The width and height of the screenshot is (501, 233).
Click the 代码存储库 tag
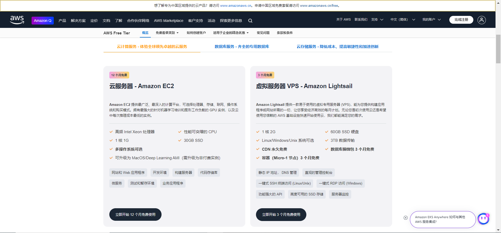tap(209, 173)
